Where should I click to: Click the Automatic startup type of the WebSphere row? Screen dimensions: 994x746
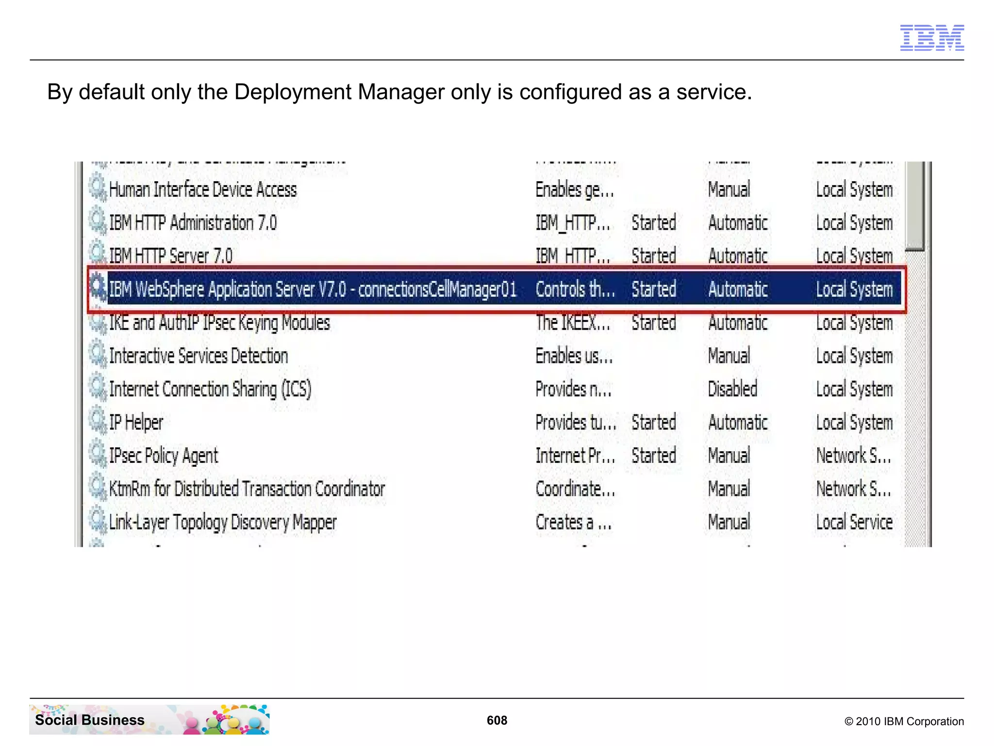[x=738, y=289]
